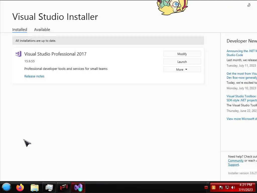Viewport: 257px width, 193px height.
Task: Expand the More dropdown
Action: point(182,69)
